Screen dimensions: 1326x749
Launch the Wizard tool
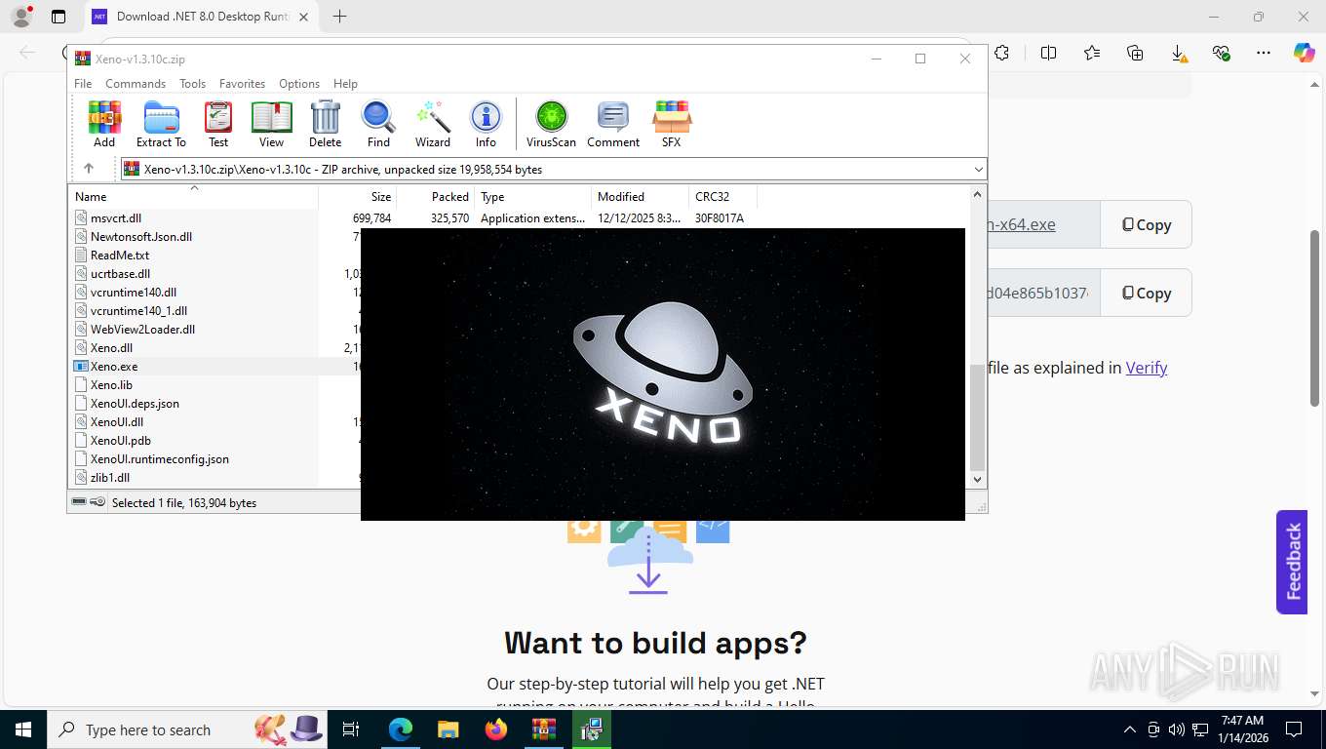[433, 124]
